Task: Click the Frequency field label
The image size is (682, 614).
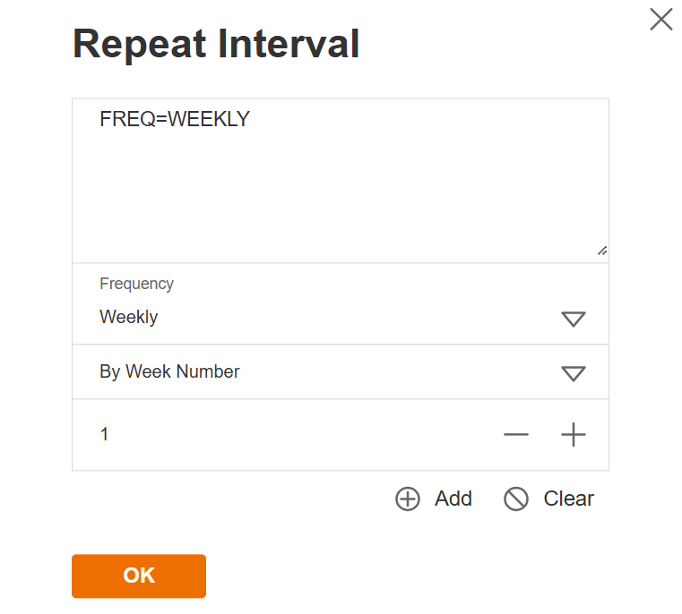Action: [x=136, y=284]
